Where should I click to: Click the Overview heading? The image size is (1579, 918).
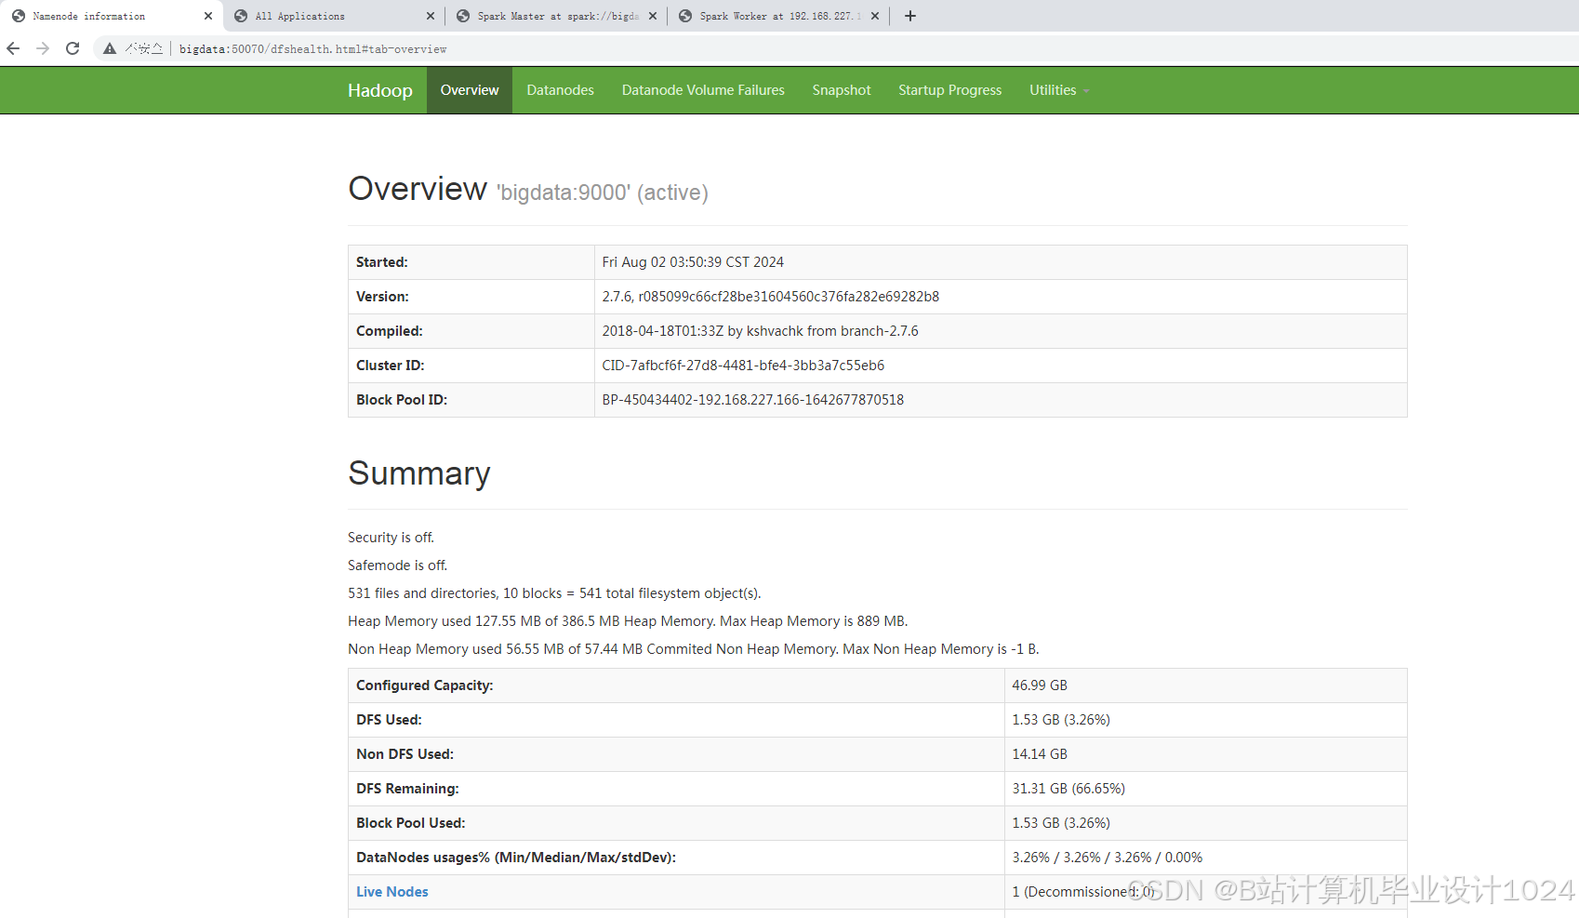(x=418, y=189)
